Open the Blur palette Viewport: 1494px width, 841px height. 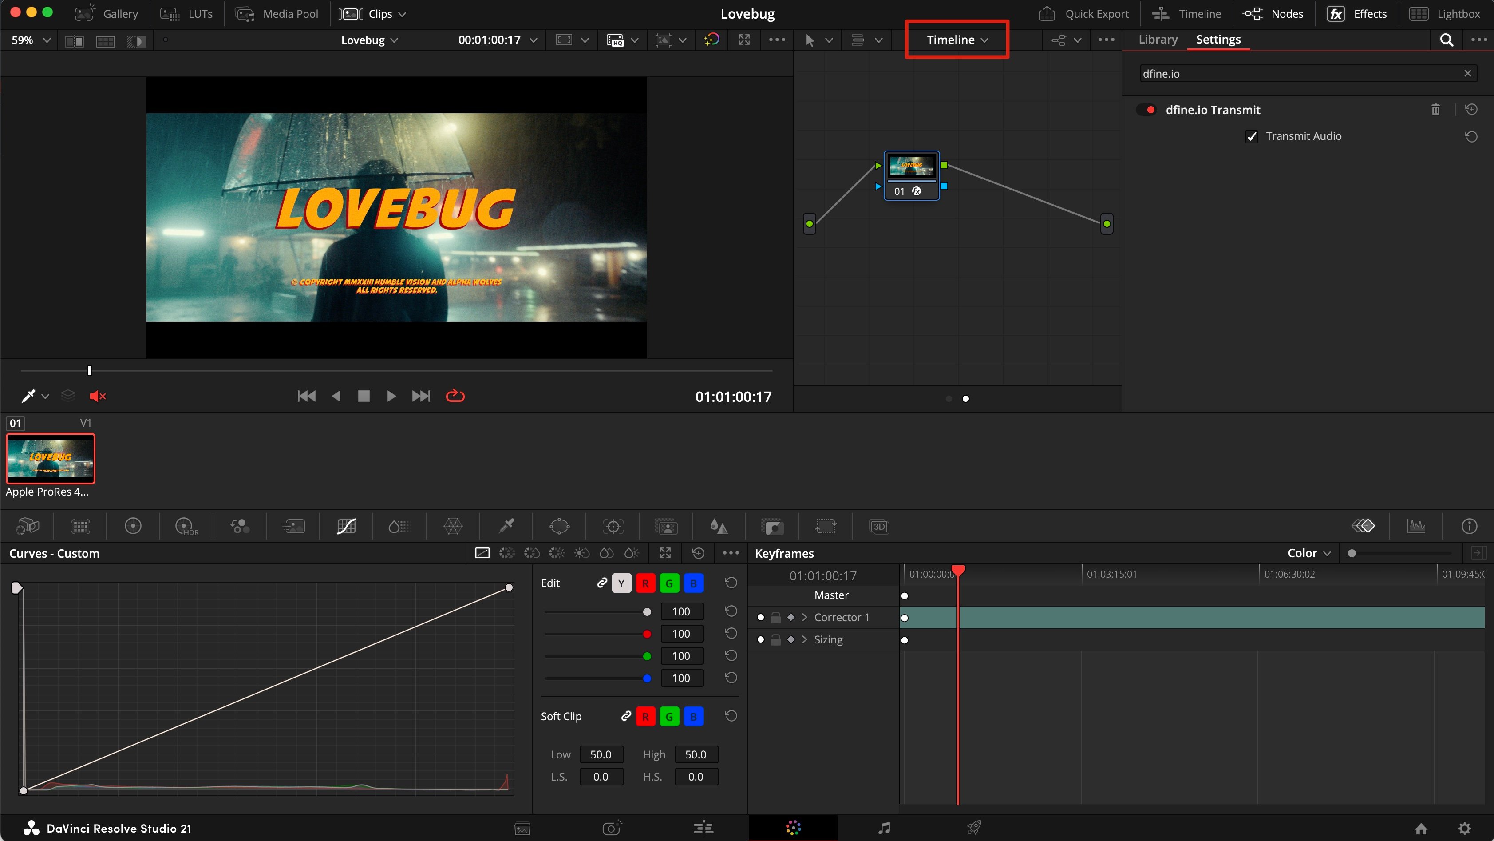click(719, 527)
